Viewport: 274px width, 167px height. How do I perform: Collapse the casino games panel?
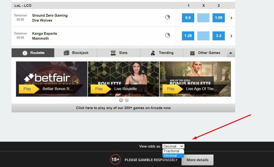(x=230, y=53)
